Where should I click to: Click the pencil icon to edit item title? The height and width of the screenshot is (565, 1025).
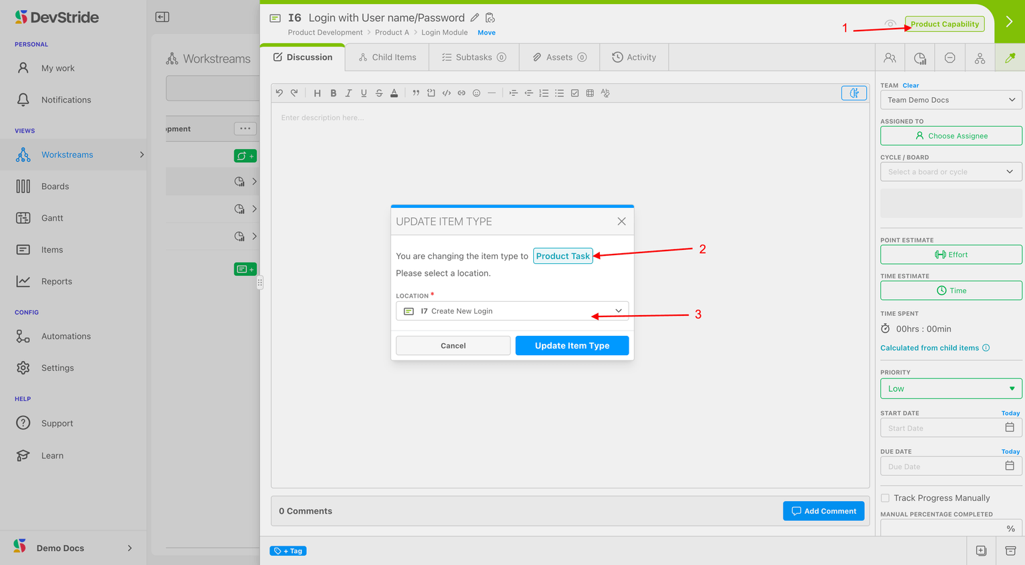tap(474, 18)
